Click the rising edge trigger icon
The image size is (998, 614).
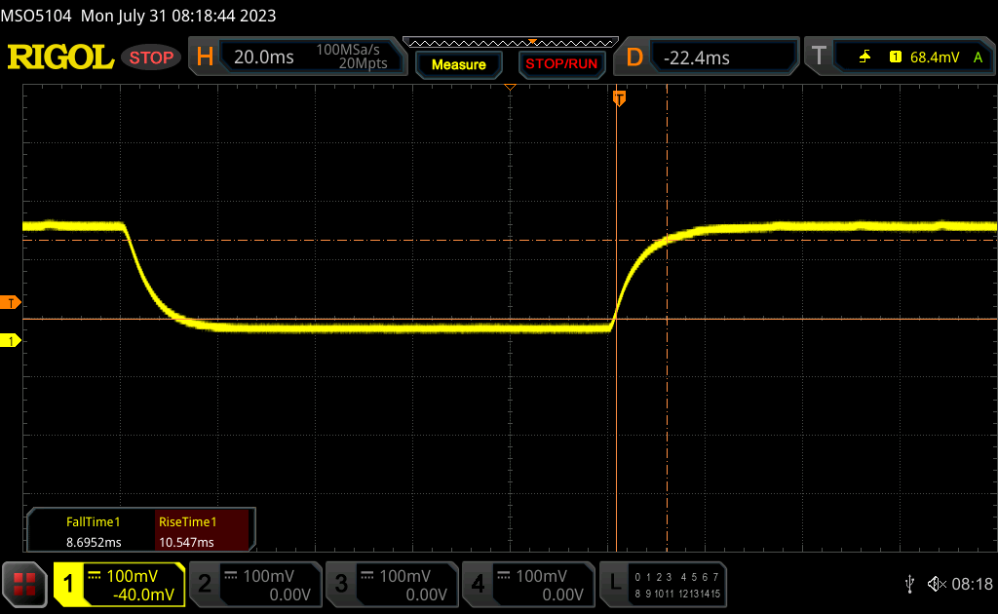[865, 58]
